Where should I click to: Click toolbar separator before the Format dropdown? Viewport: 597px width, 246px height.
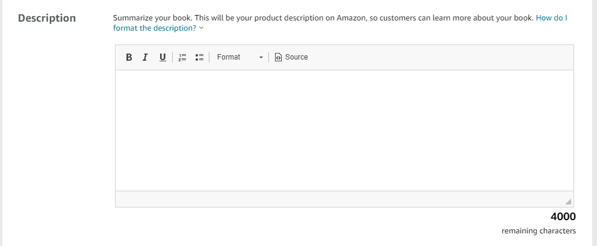(x=209, y=57)
